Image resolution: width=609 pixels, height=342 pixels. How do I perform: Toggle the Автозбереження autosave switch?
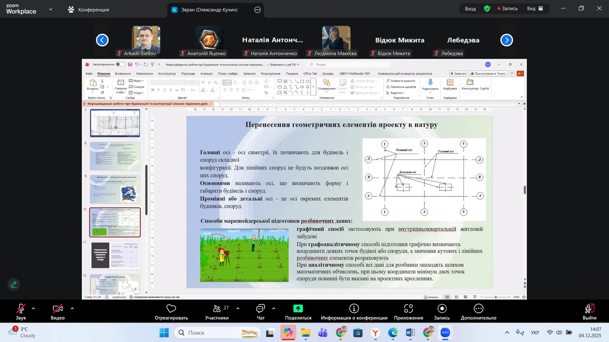point(120,64)
